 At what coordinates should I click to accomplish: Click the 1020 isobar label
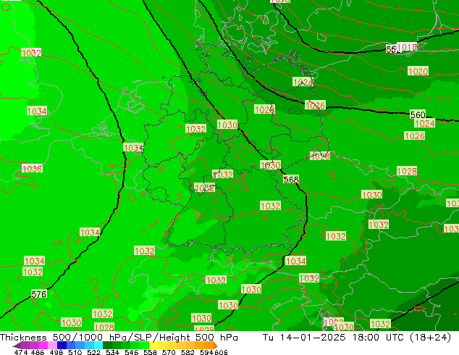click(x=418, y=71)
